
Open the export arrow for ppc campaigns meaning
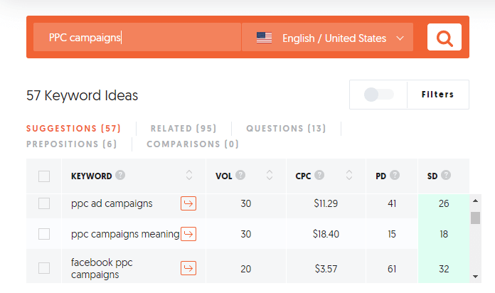pos(188,234)
